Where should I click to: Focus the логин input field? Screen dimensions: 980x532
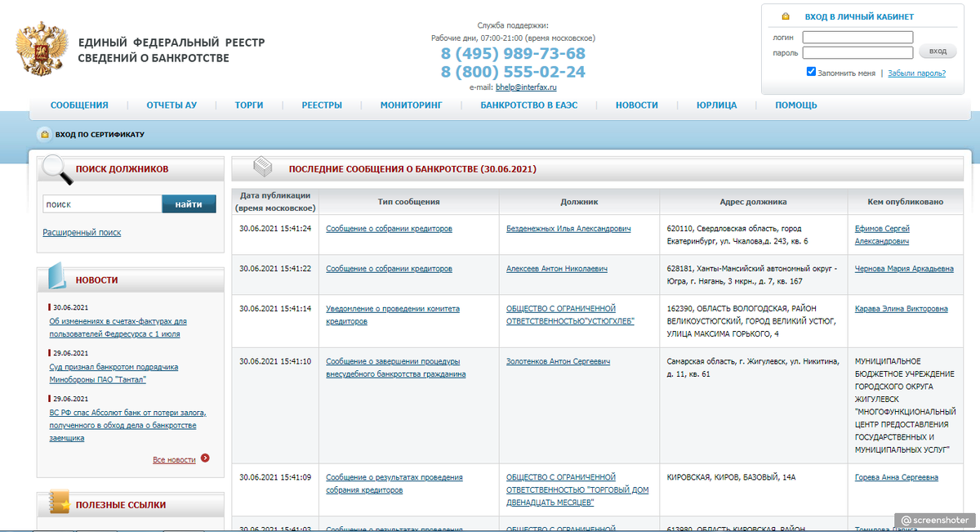857,37
